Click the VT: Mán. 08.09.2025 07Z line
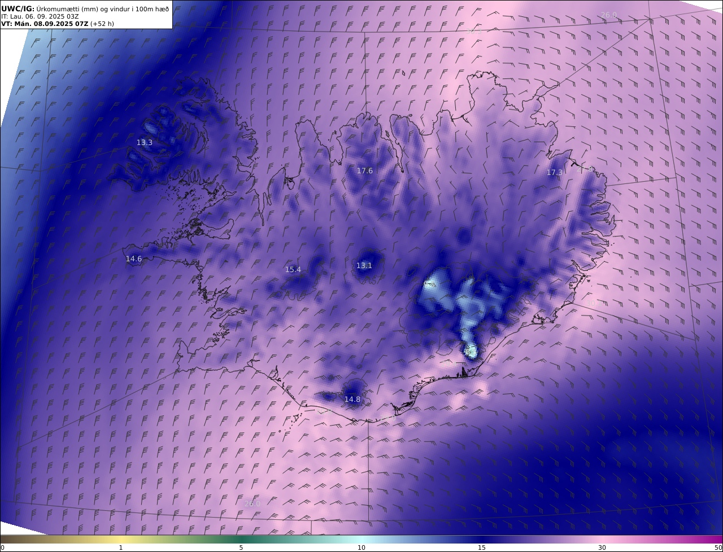 pyautogui.click(x=45, y=24)
